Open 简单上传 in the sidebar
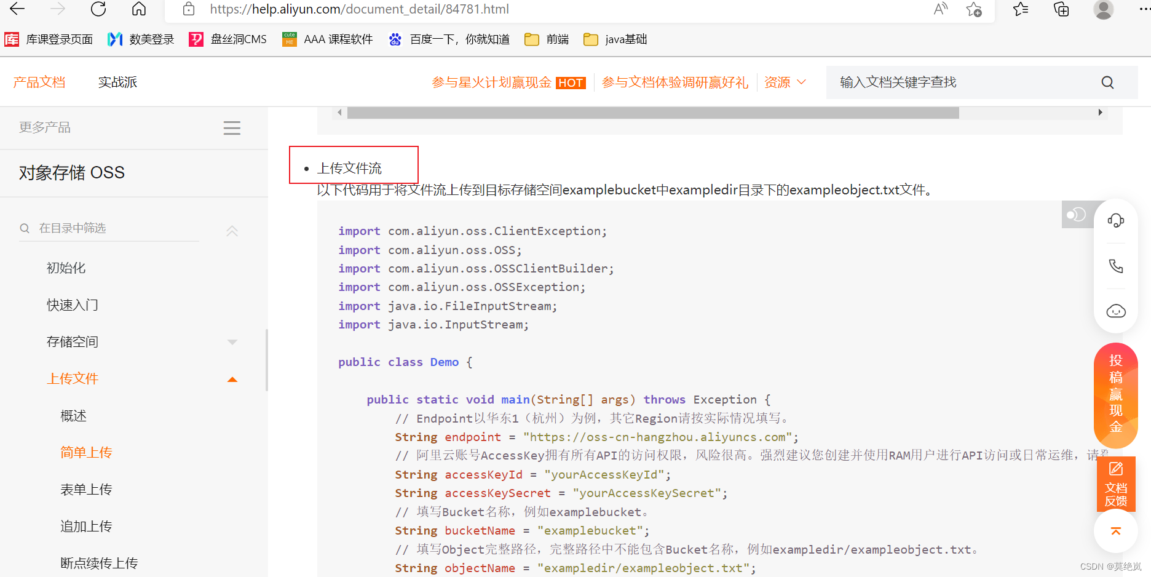This screenshot has width=1151, height=577. point(86,453)
